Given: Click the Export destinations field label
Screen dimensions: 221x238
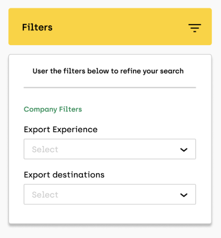Looking at the screenshot, I should click(64, 175).
